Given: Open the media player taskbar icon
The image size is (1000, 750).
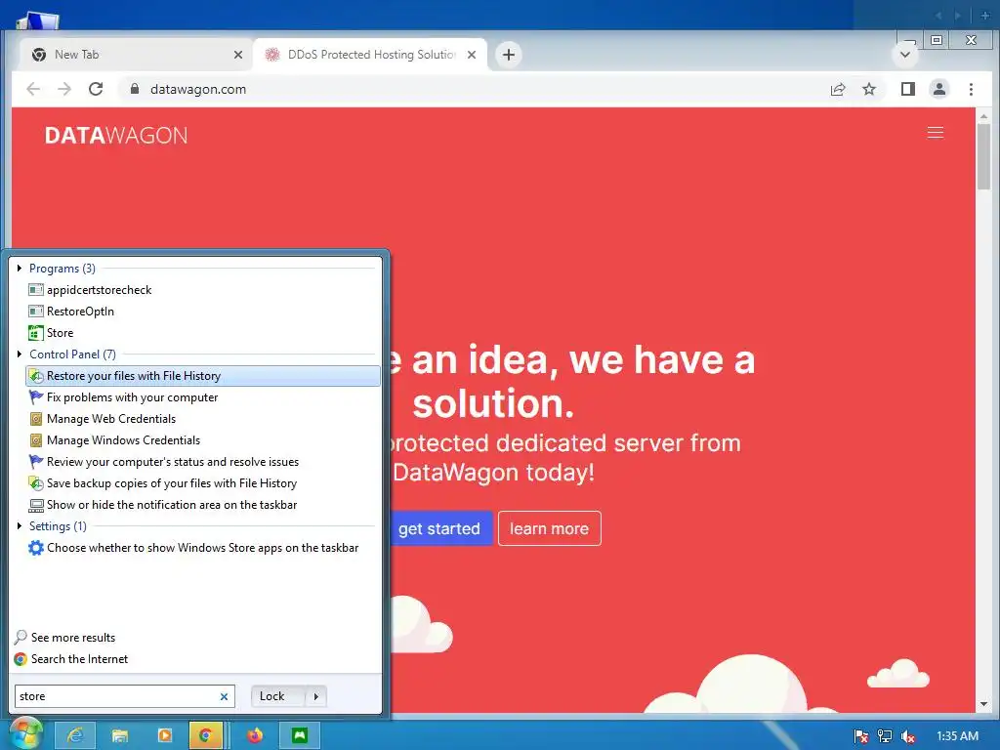Looking at the screenshot, I should (164, 735).
